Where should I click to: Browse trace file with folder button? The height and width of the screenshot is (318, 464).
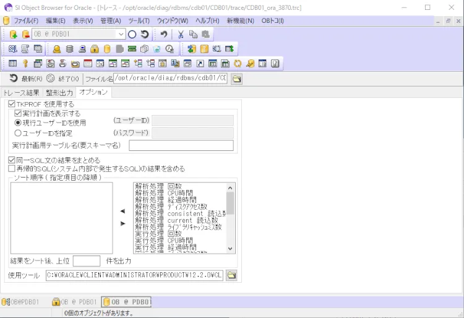[236, 79]
